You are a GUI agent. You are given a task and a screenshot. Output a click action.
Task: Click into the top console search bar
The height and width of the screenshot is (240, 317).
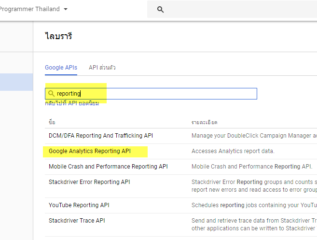click(232, 9)
